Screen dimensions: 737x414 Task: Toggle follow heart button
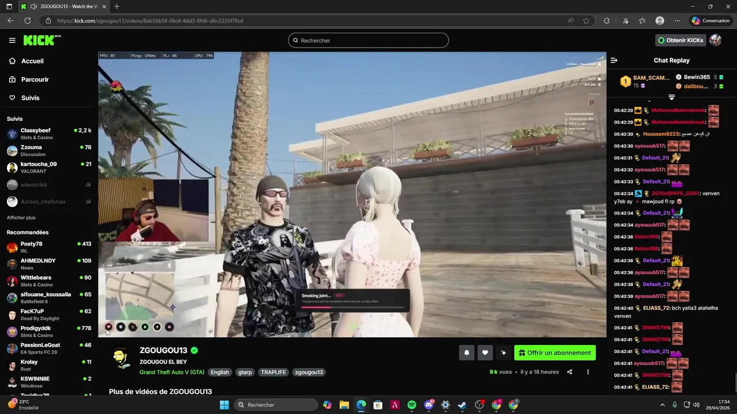coord(485,353)
